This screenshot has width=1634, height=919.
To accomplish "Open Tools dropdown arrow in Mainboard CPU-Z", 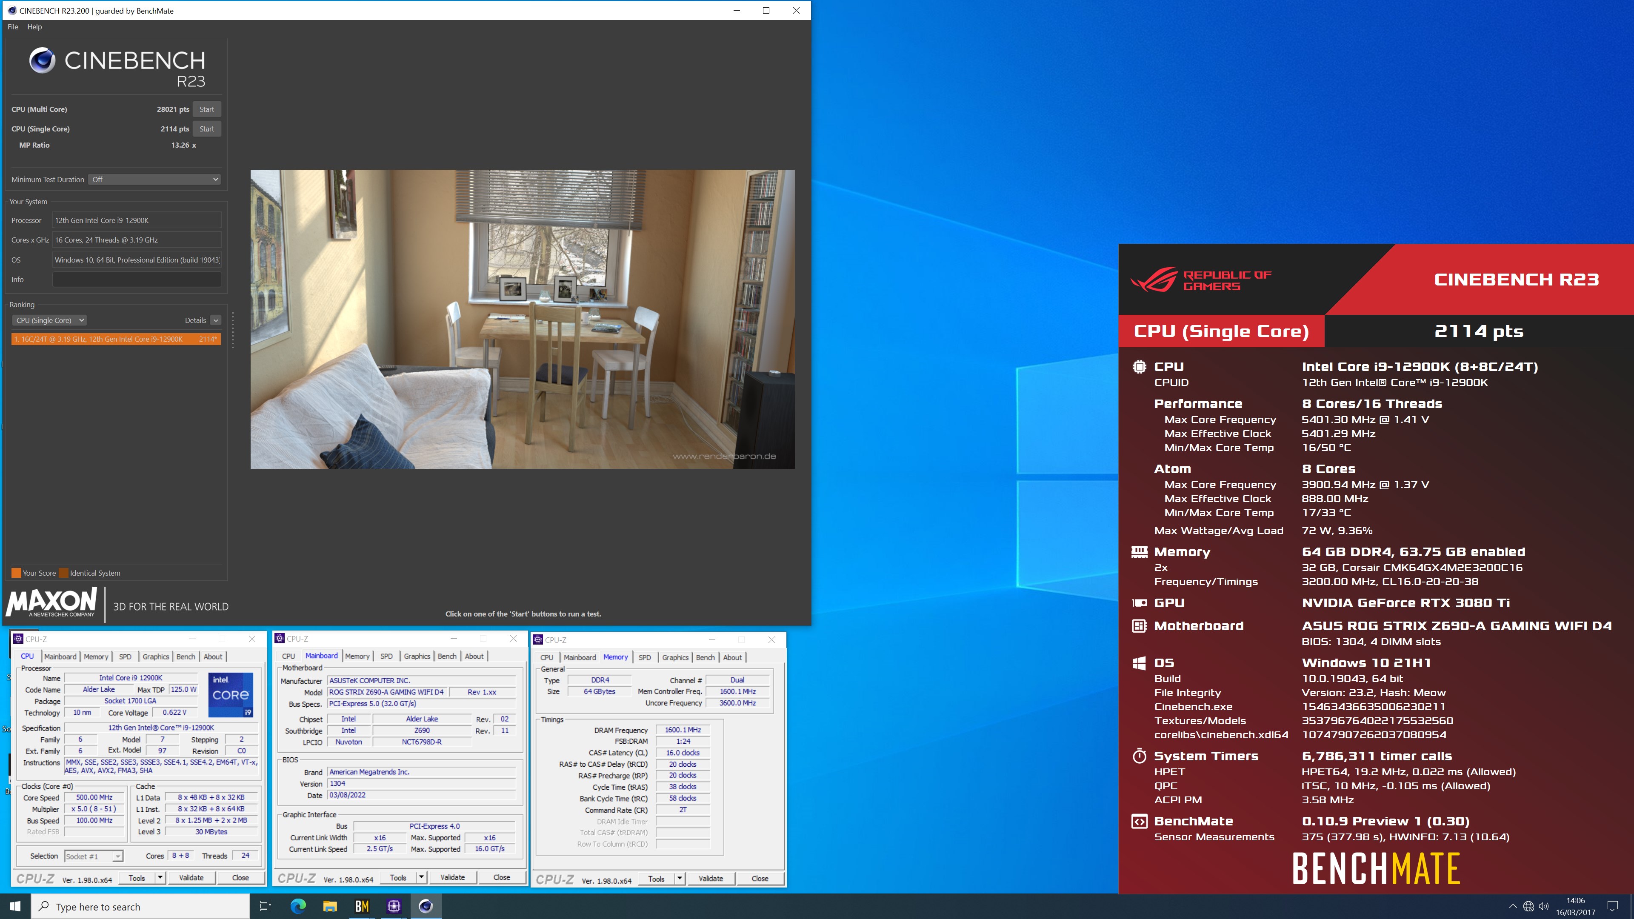I will (x=422, y=877).
